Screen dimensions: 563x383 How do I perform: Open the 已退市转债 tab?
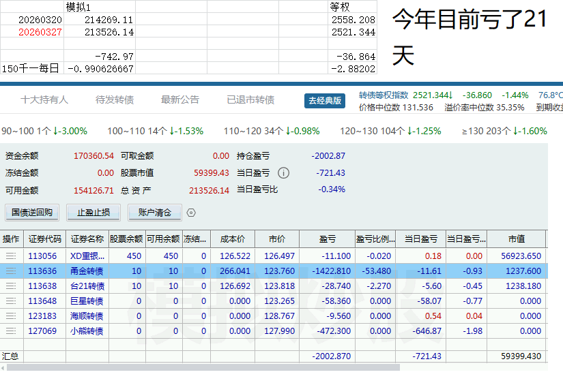point(250,100)
